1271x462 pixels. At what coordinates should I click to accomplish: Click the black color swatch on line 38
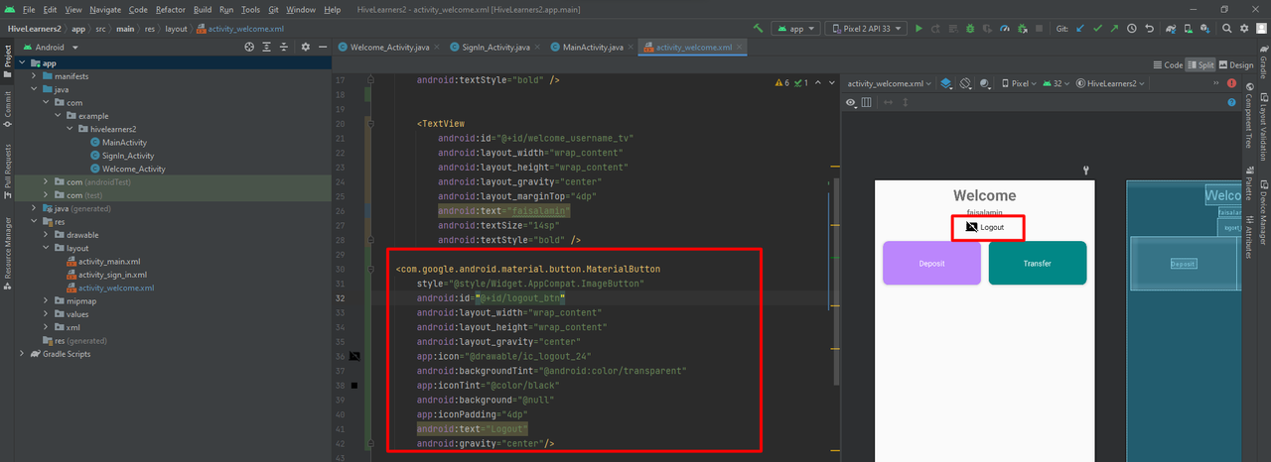(354, 385)
